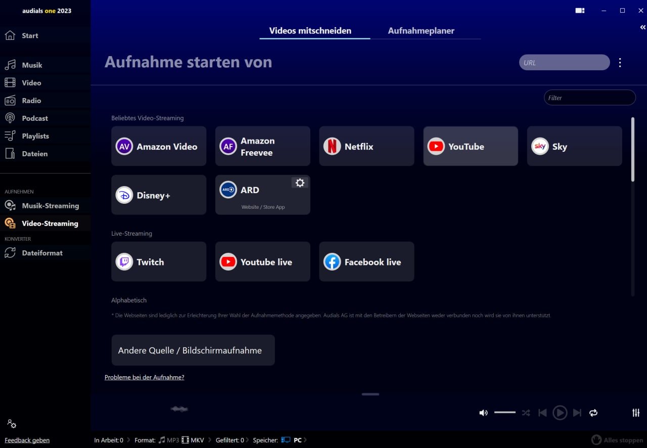
Task: Click Andere Quelle / Bildschirmaufnahme button
Action: click(193, 350)
